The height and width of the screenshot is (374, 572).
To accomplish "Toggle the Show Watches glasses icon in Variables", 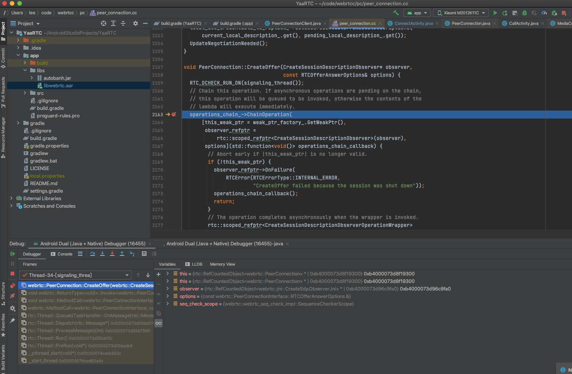I will [159, 323].
